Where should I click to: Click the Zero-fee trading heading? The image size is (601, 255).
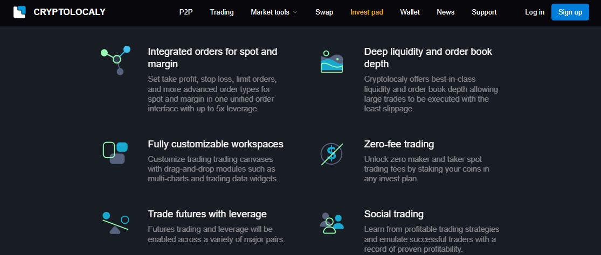(399, 144)
